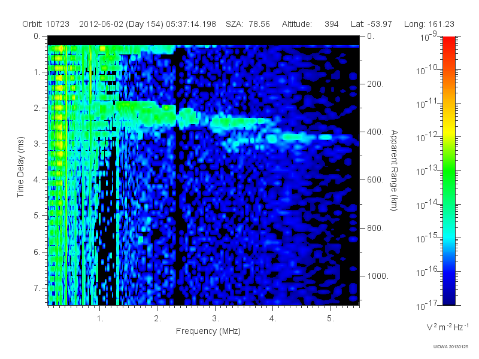This screenshot has height=359, width=479.
Task: Click the 'Lat: -53.97' text
Action: [x=371, y=24]
